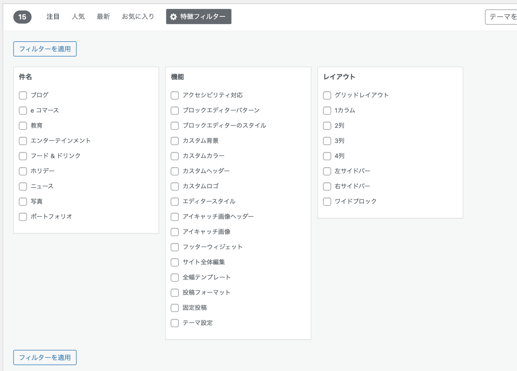Enable サイト全体編集 filter

[175, 262]
